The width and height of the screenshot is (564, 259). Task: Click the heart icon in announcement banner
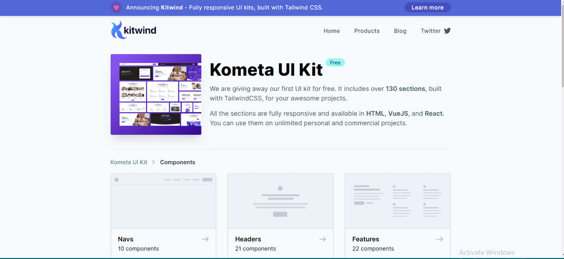tap(116, 7)
